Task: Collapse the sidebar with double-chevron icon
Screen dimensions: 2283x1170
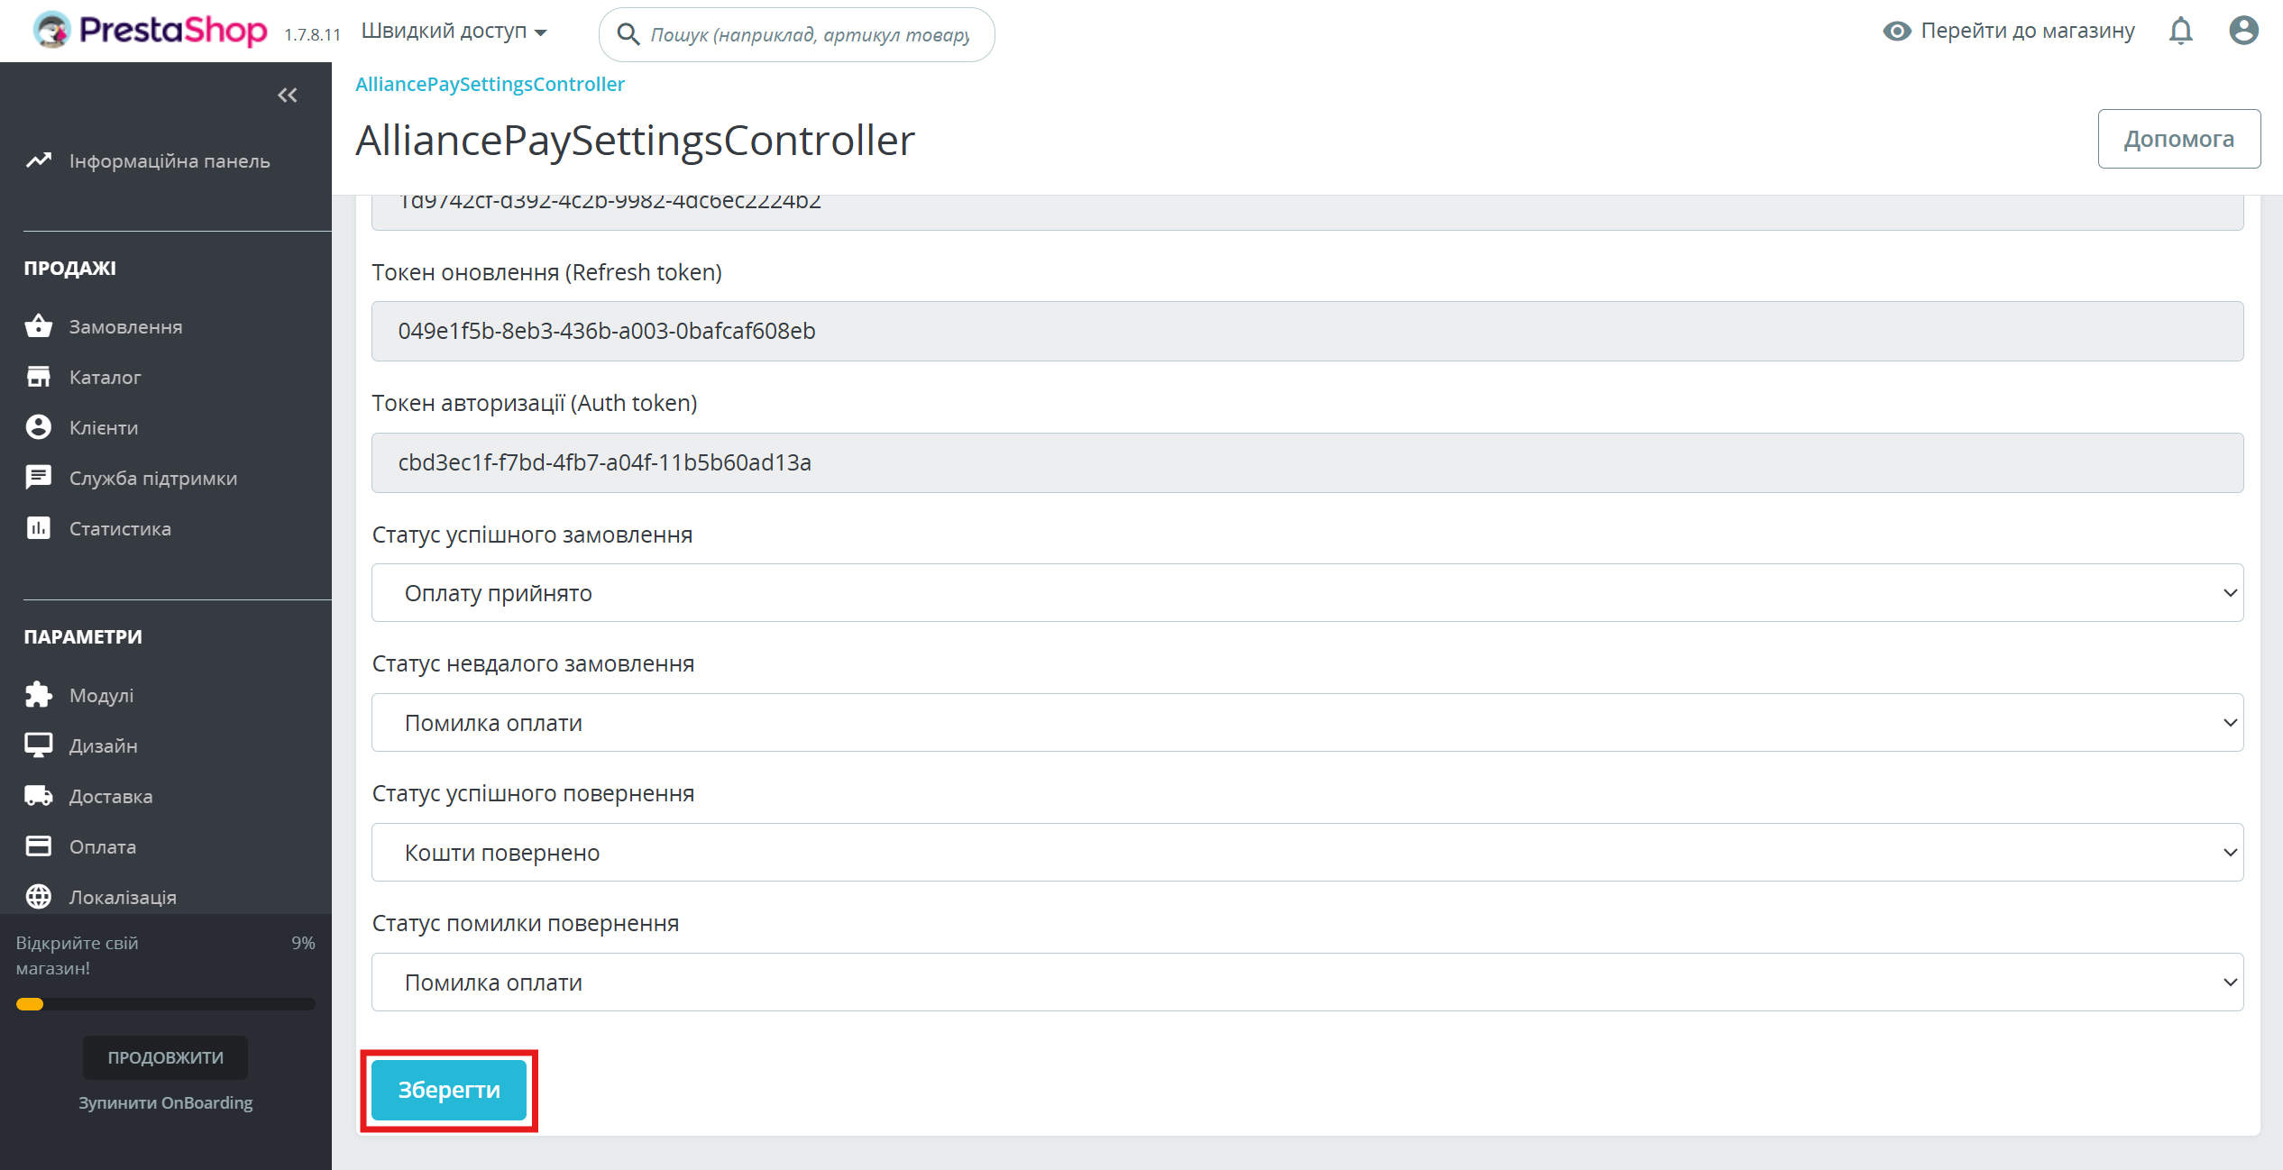Action: point(288,96)
